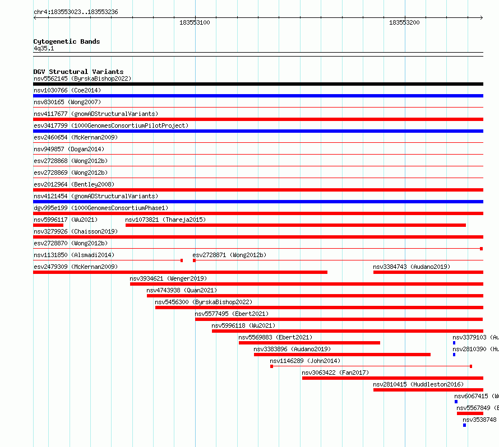Select the short red nsv5996117 bar
Image resolution: width=499 pixels, height=447 pixels.
point(48,225)
